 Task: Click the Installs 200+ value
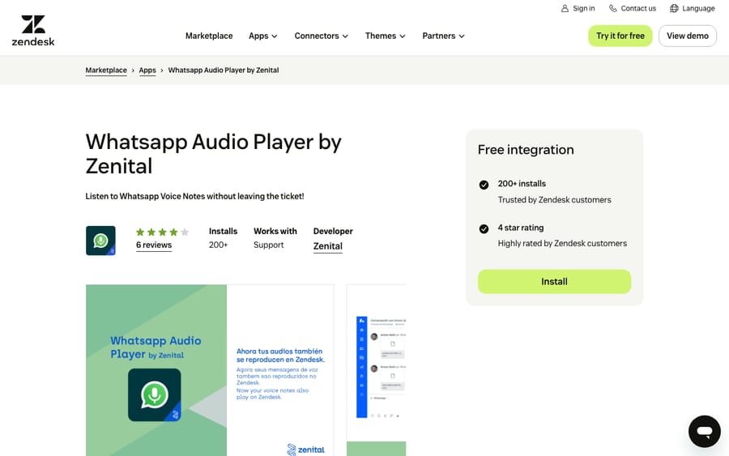pyautogui.click(x=218, y=245)
